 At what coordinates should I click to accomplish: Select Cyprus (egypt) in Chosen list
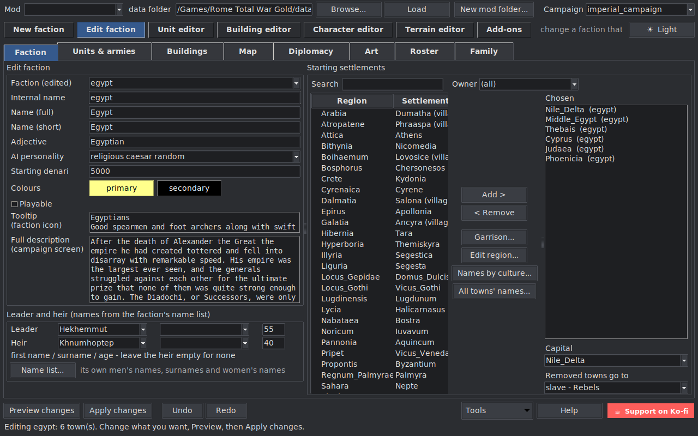point(616,139)
